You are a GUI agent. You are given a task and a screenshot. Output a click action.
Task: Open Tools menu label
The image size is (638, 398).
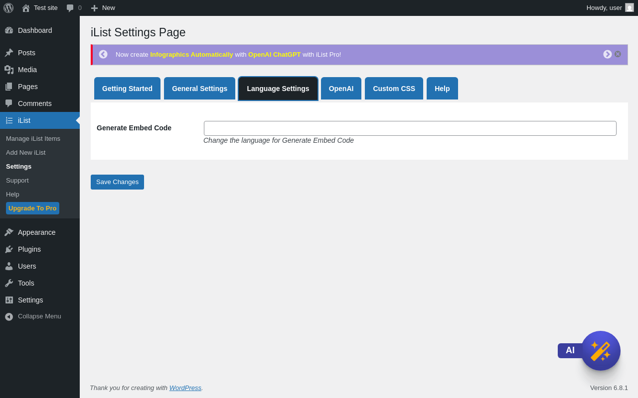click(x=26, y=283)
